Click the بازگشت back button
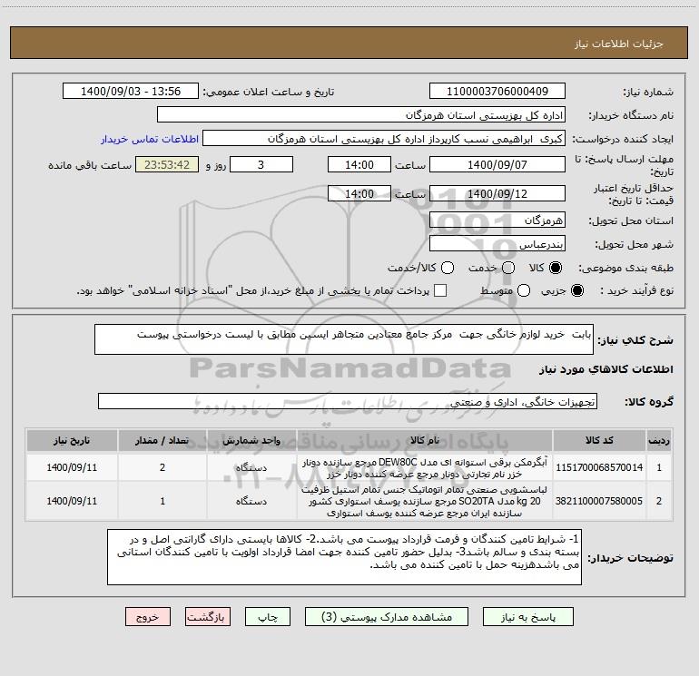The height and width of the screenshot is (676, 699). pos(208,617)
